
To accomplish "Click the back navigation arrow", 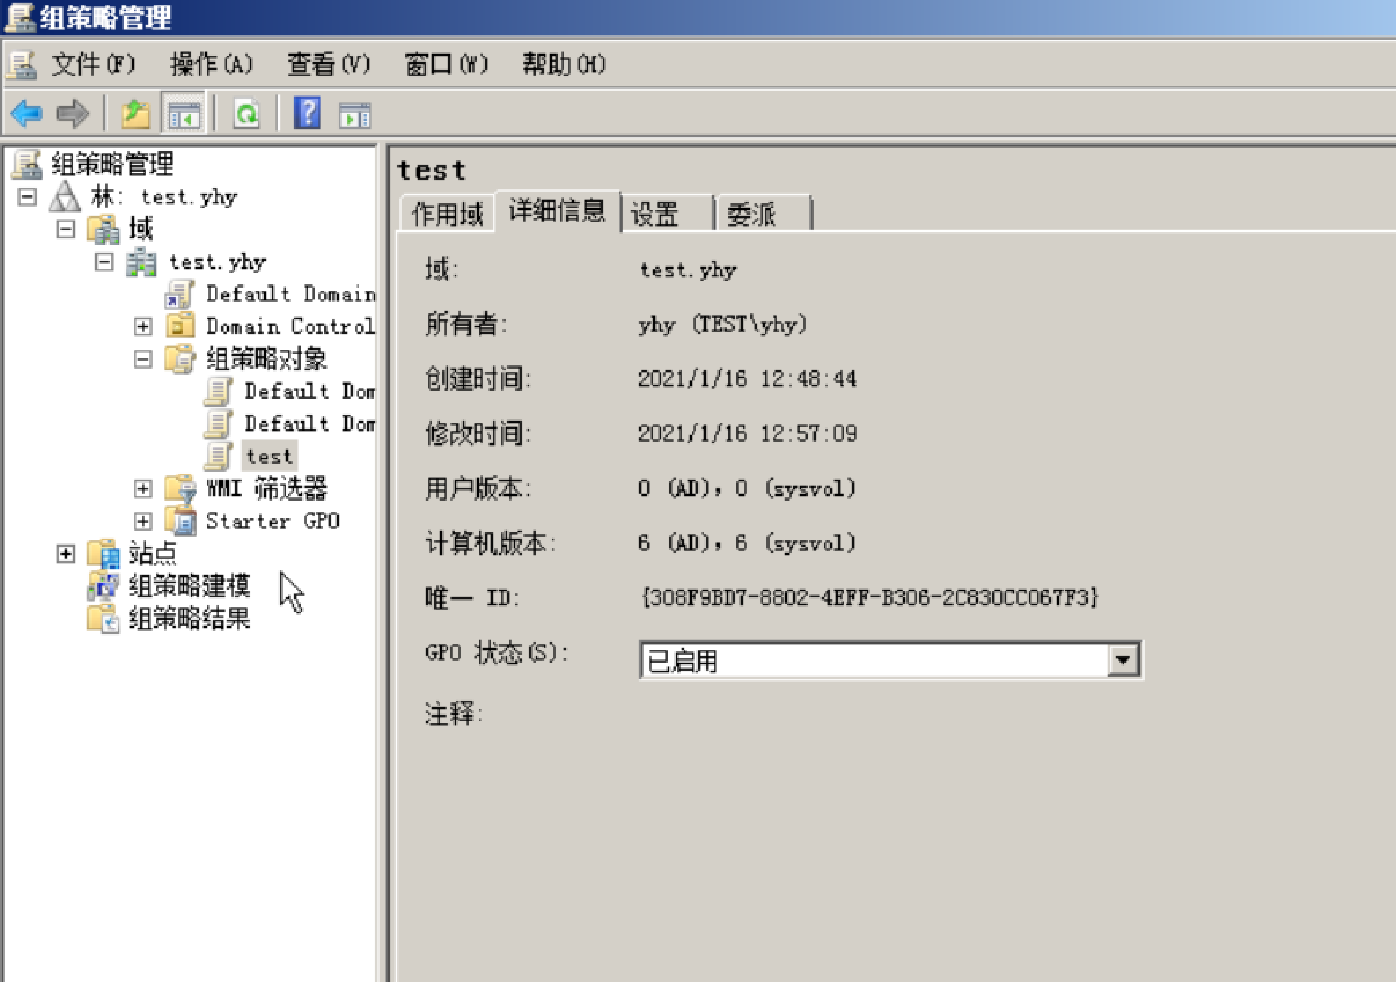I will (26, 113).
